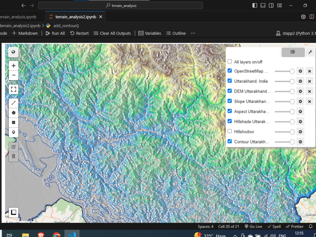
Task: Open the notebook Outline
Action: click(176, 33)
